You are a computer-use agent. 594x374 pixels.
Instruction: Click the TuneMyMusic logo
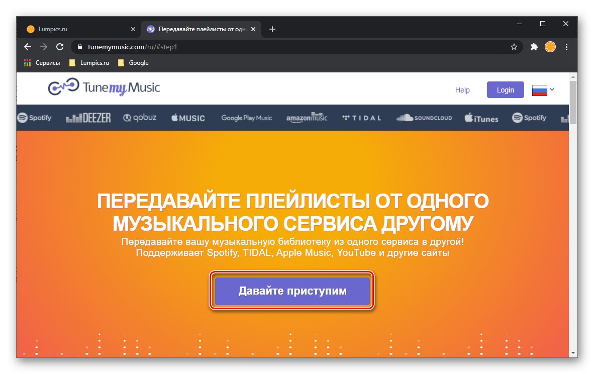pyautogui.click(x=104, y=87)
